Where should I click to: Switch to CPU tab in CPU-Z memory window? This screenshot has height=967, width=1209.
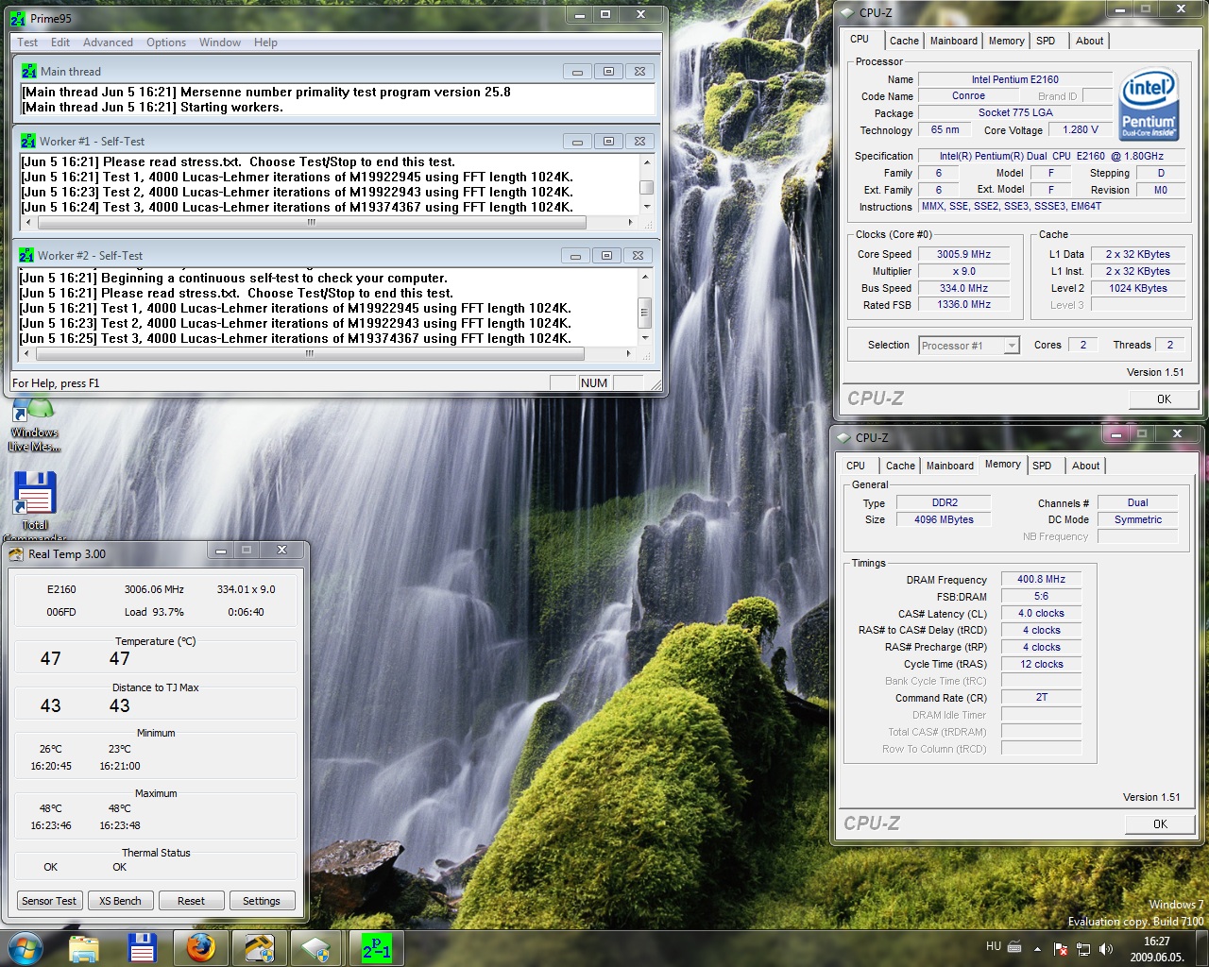pos(856,466)
